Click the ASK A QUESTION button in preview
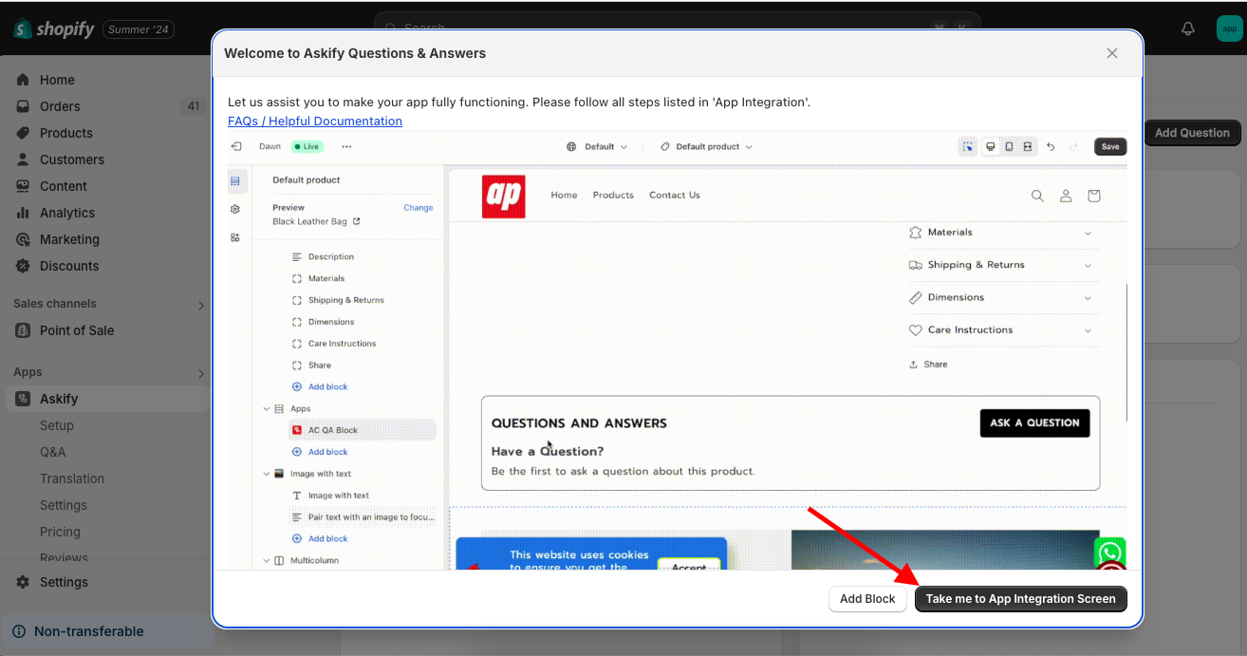The width and height of the screenshot is (1247, 656). click(x=1034, y=422)
